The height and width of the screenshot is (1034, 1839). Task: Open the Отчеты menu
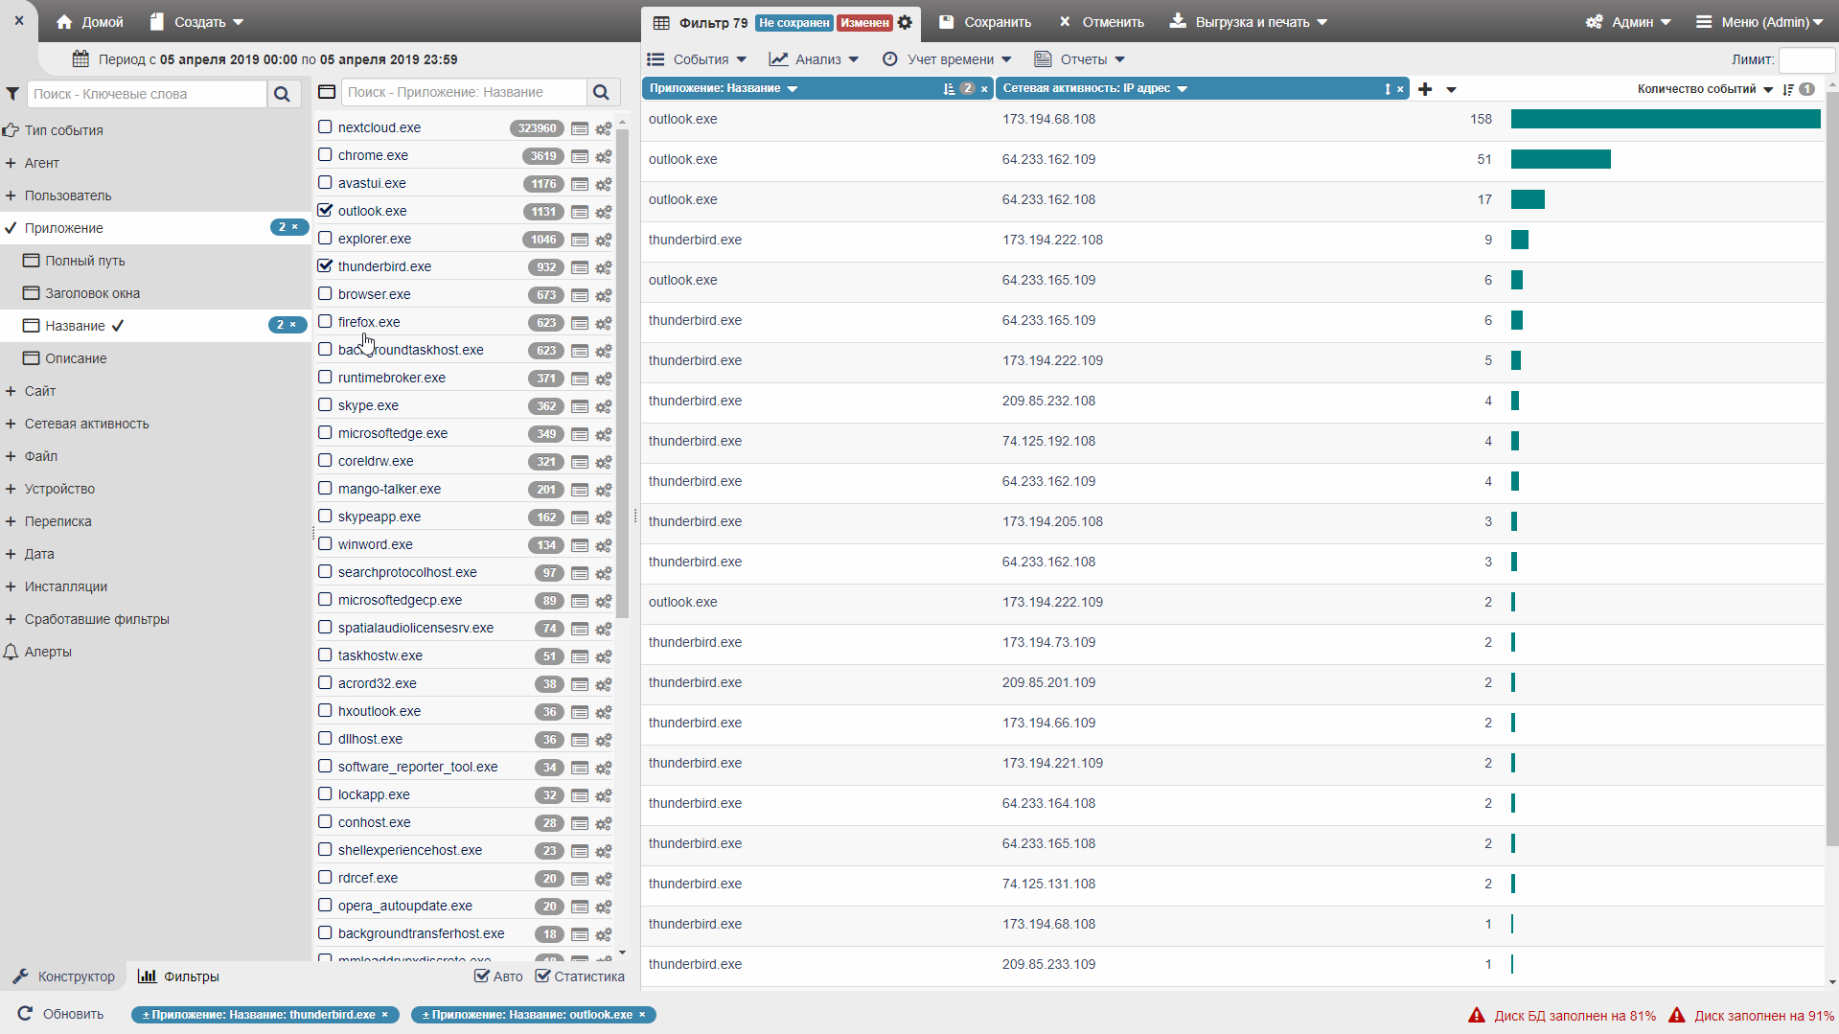pyautogui.click(x=1080, y=59)
